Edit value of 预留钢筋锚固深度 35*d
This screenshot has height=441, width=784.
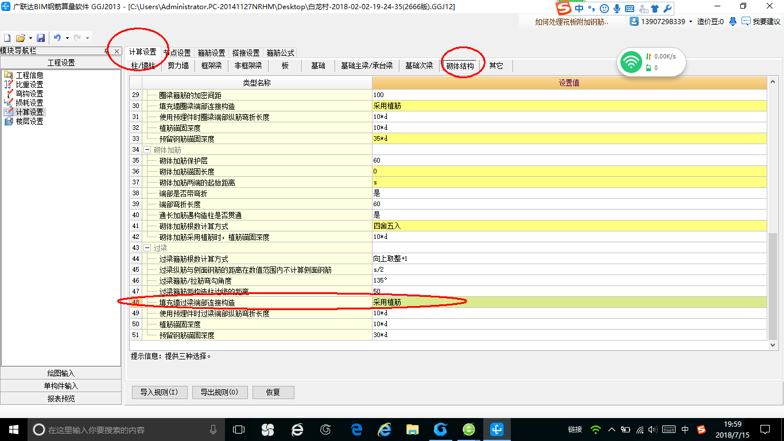pyautogui.click(x=569, y=139)
